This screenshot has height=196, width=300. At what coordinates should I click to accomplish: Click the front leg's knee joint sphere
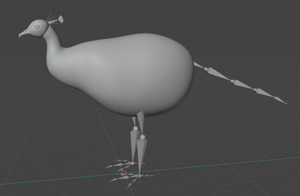(x=143, y=137)
